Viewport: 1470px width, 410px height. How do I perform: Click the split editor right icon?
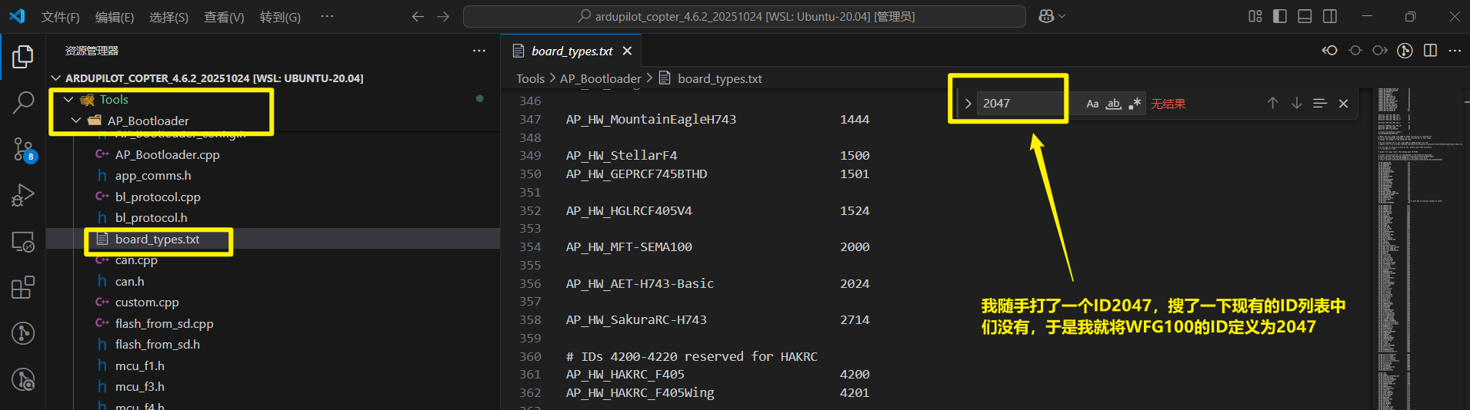pyautogui.click(x=1430, y=51)
